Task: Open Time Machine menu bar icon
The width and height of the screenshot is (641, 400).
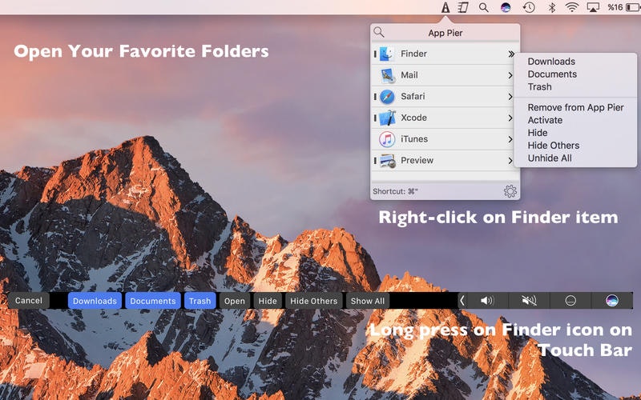Action: point(529,7)
